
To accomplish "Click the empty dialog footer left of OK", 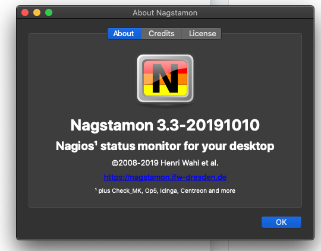I will click(x=139, y=222).
